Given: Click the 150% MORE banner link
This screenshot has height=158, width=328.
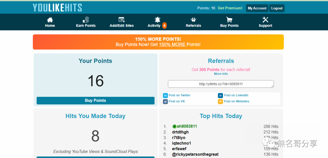Looking at the screenshot, I should click(x=172, y=45).
